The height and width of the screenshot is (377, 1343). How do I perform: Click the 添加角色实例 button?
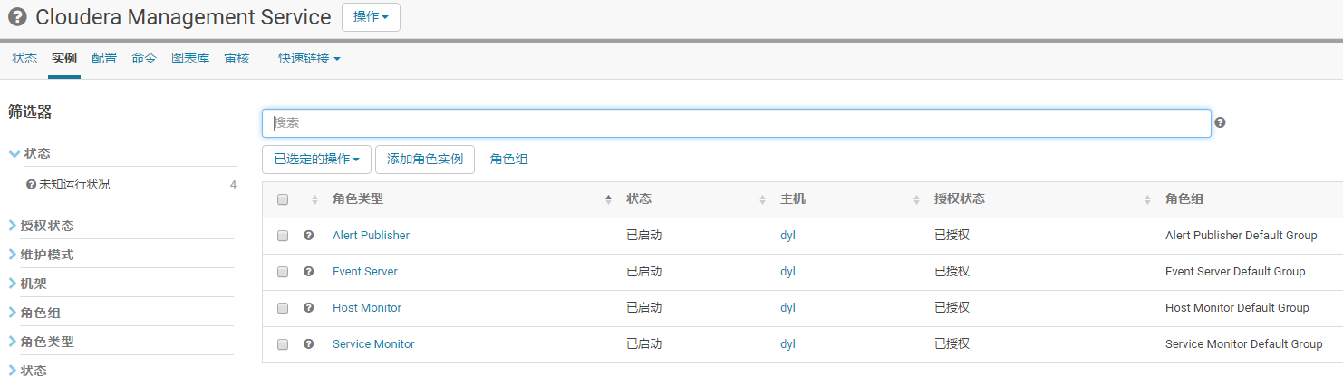[x=425, y=159]
